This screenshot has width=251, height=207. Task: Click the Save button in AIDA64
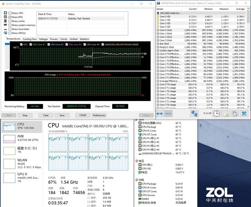[62, 115]
